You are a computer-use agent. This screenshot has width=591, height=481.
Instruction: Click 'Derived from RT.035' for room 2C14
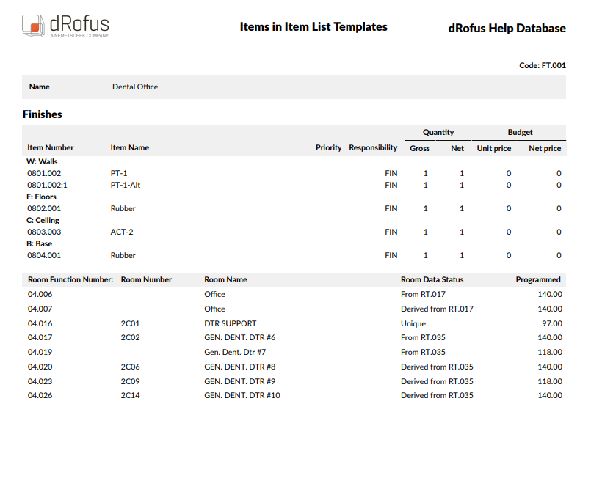click(436, 395)
